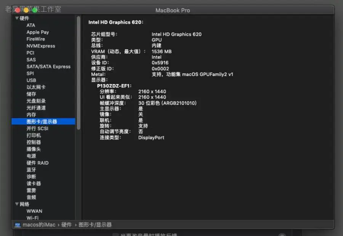This screenshot has width=343, height=236.
Task: Click the yellow minimize window button
Action: click(26, 10)
